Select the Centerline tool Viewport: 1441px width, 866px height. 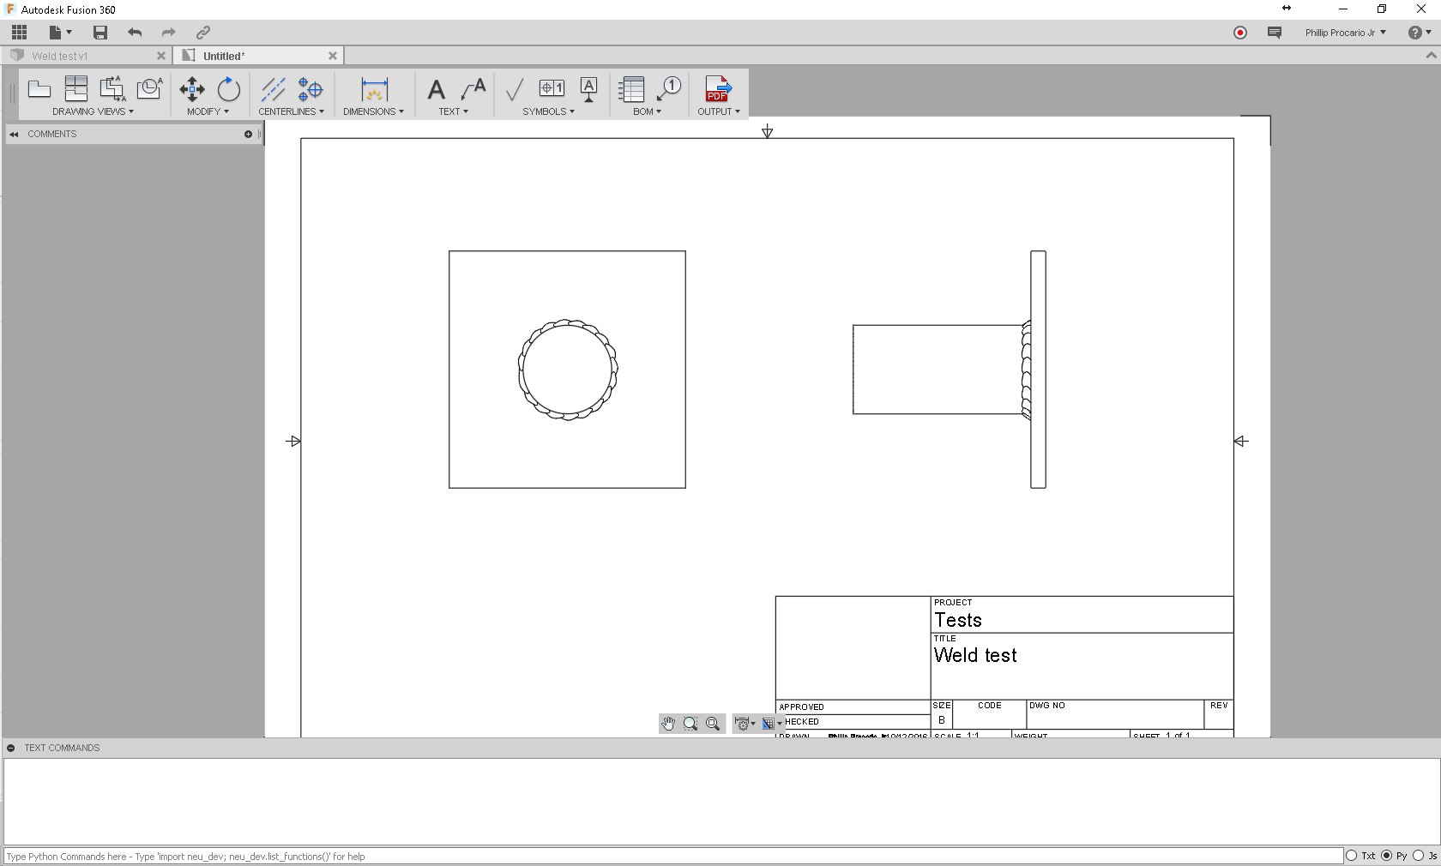coord(273,89)
